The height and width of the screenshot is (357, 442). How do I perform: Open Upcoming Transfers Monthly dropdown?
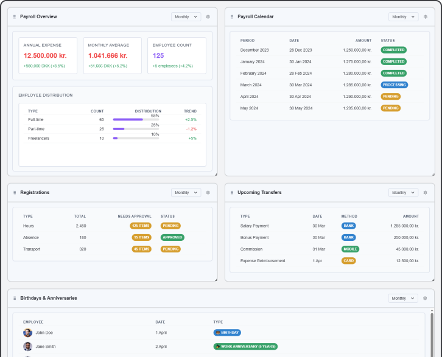(x=404, y=193)
